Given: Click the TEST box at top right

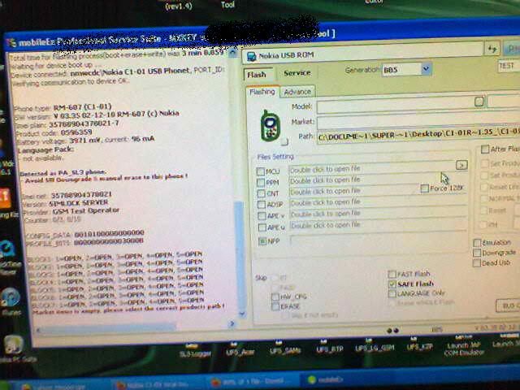Looking at the screenshot, I should pos(509,66).
